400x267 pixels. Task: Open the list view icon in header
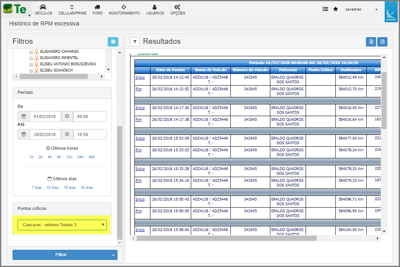click(325, 9)
